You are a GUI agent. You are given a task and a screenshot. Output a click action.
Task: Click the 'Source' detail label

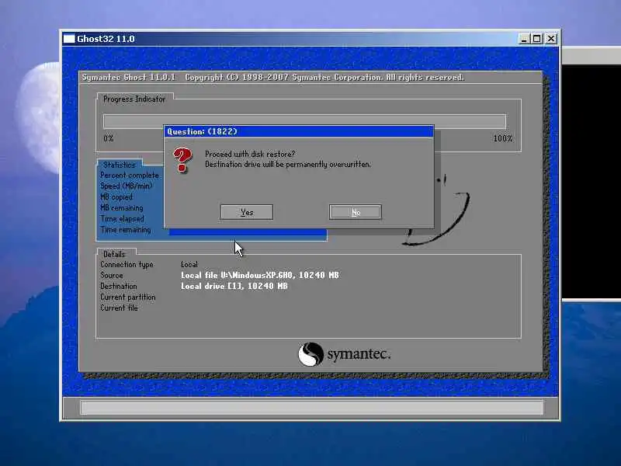click(112, 275)
